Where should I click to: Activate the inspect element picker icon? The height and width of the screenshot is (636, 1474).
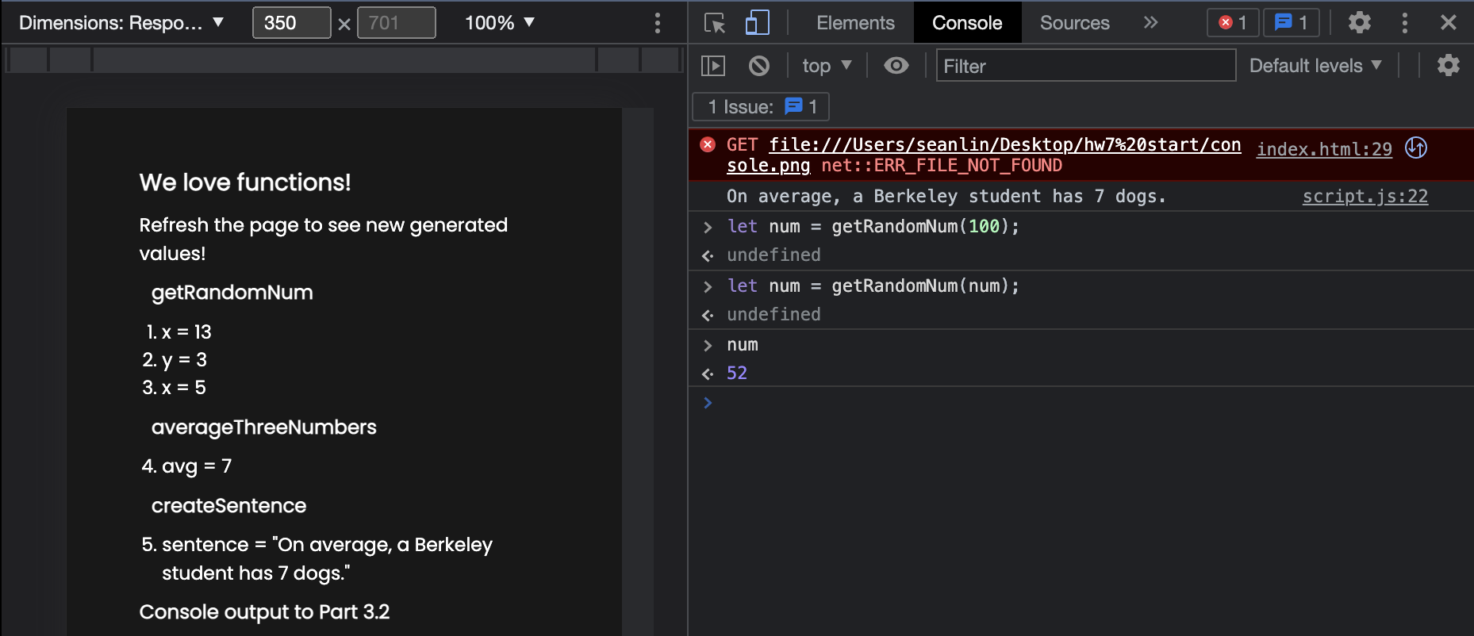715,23
